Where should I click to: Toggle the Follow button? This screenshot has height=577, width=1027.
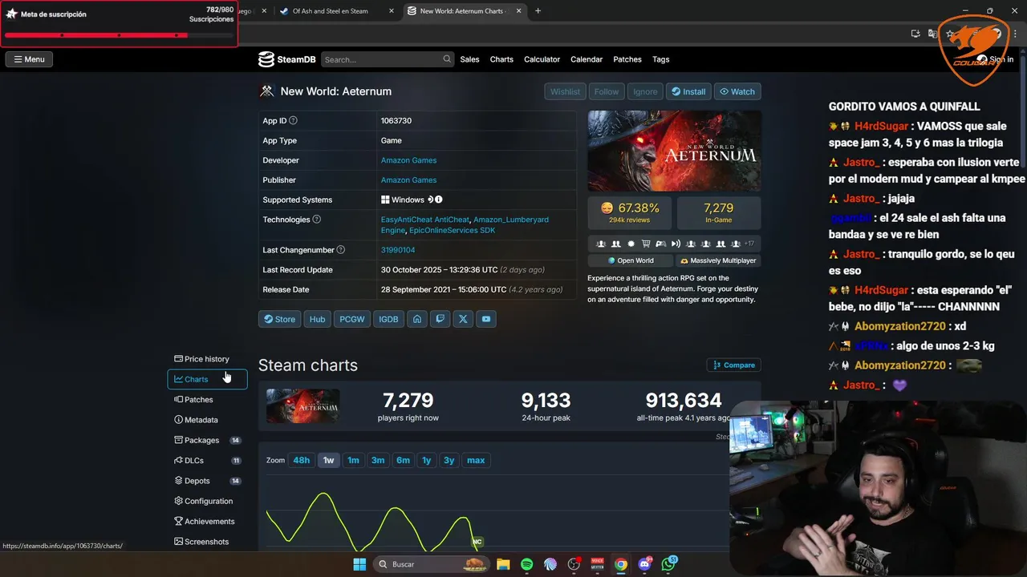point(607,91)
